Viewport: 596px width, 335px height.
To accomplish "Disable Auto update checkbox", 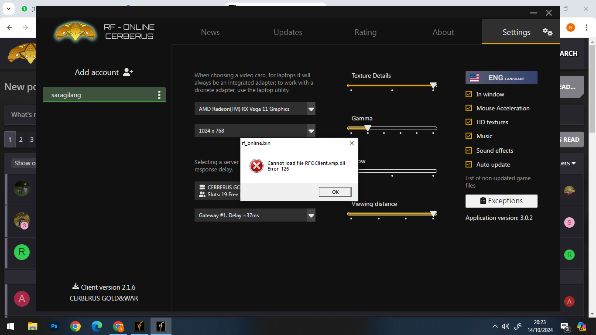I will pos(469,164).
